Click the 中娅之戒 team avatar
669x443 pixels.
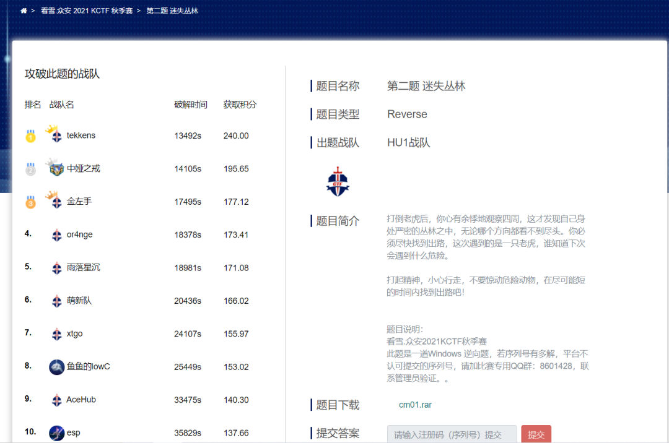56,168
